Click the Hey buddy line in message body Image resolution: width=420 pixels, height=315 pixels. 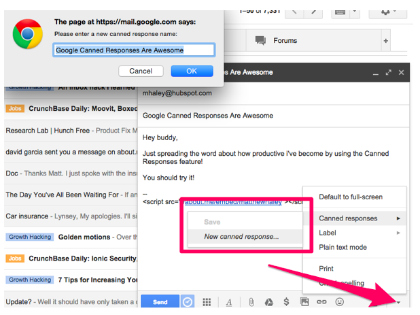click(160, 137)
